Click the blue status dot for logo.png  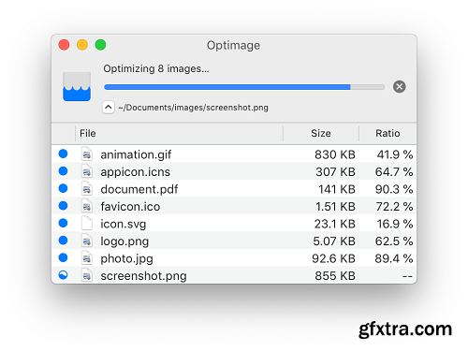click(x=63, y=241)
